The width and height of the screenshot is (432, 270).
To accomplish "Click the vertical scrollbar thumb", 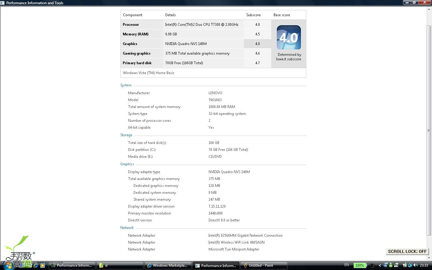I will point(429,130).
